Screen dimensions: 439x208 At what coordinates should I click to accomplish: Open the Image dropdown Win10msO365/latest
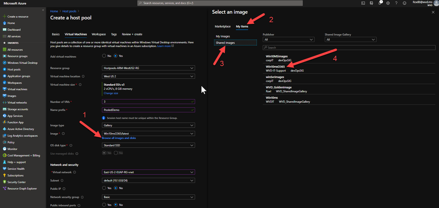click(149, 133)
